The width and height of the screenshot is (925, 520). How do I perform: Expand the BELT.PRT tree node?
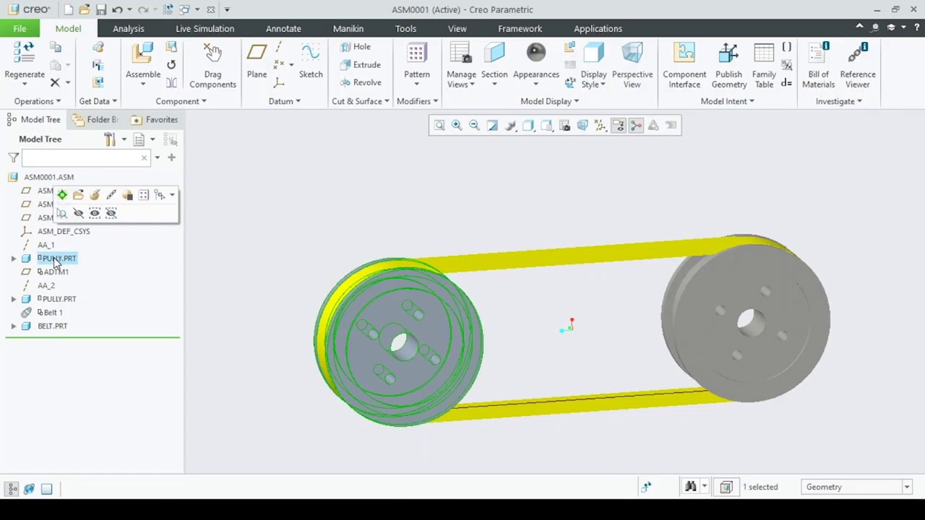pyautogui.click(x=14, y=326)
